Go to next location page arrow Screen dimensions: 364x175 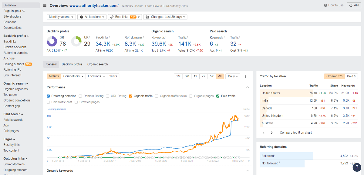[x=271, y=133]
